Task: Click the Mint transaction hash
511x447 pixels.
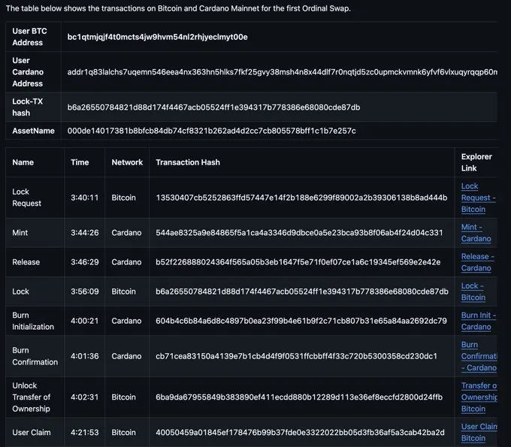Action: point(299,233)
